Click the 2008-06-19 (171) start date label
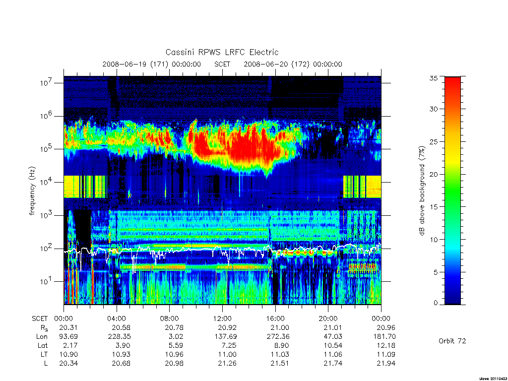Image resolution: width=508 pixels, height=381 pixels. (x=152, y=64)
